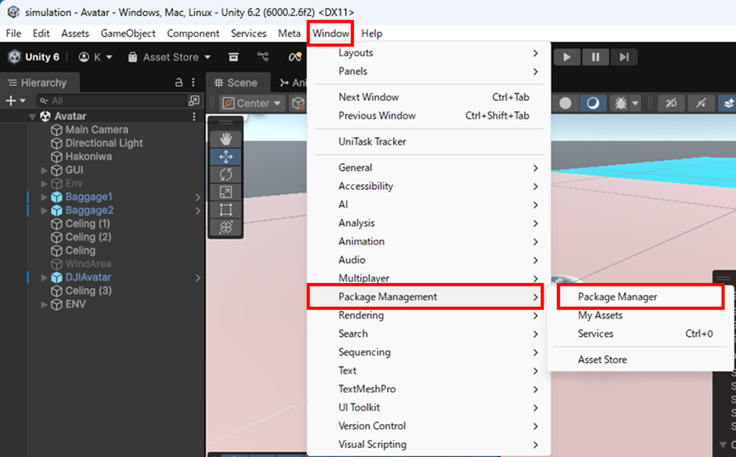This screenshot has width=736, height=457.
Task: Click the Unity 6 logo button
Action: point(34,57)
